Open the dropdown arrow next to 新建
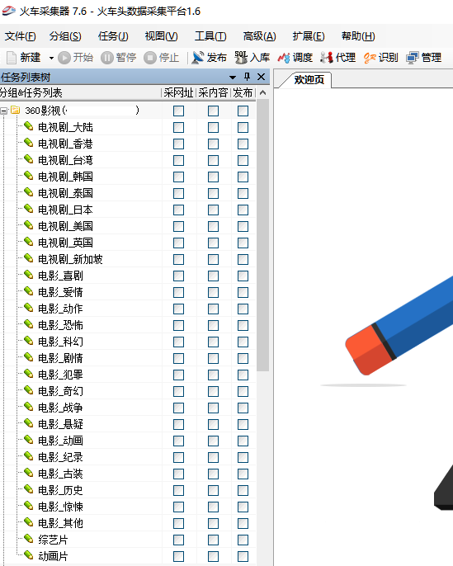453x566 pixels. (x=51, y=58)
